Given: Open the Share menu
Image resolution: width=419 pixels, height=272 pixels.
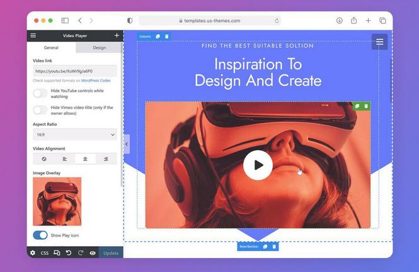Looking at the screenshot, I should pyautogui.click(x=354, y=20).
